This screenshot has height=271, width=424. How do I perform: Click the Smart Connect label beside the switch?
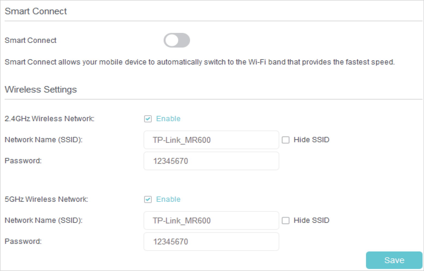(31, 40)
